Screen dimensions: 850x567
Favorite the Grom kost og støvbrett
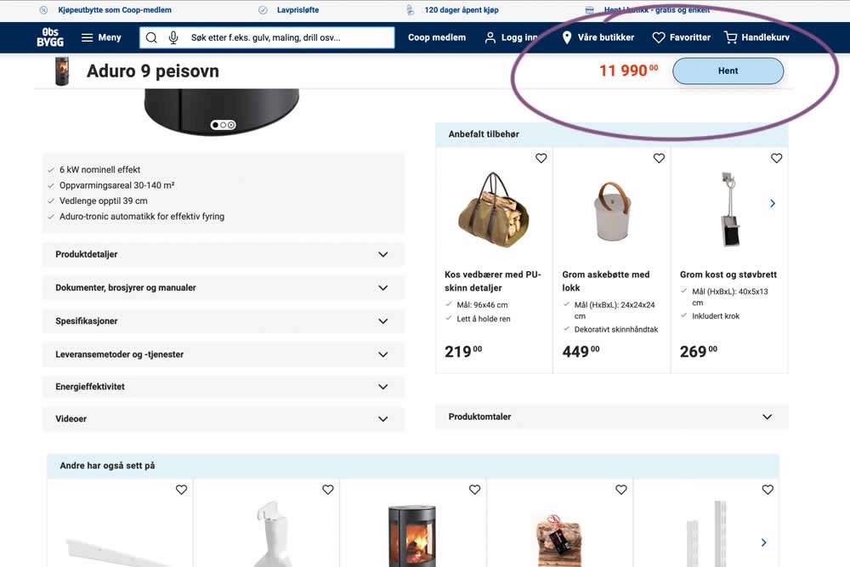[x=776, y=158]
